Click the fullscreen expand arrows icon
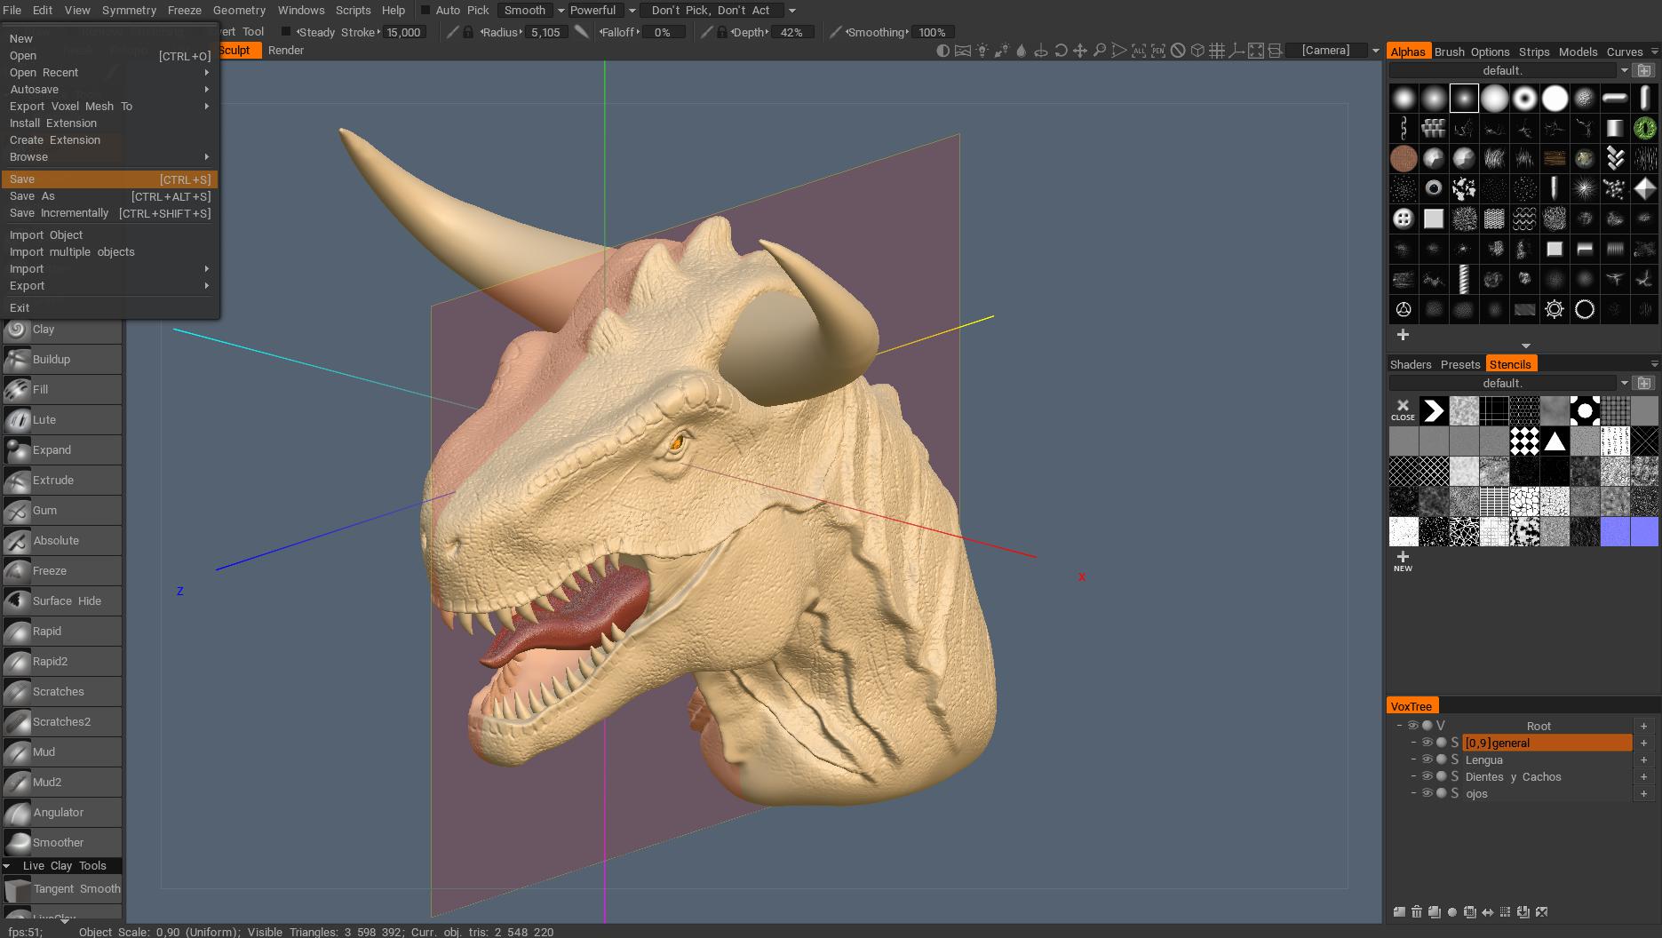 [x=1256, y=51]
